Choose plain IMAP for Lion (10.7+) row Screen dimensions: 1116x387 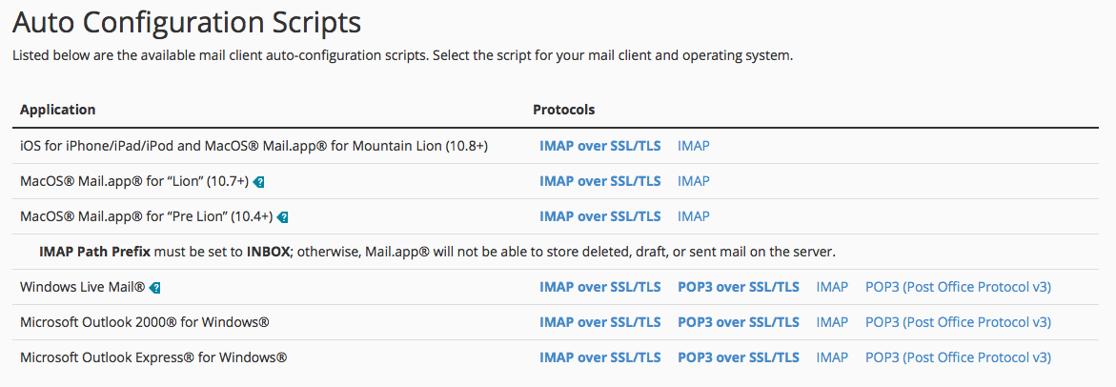[693, 181]
